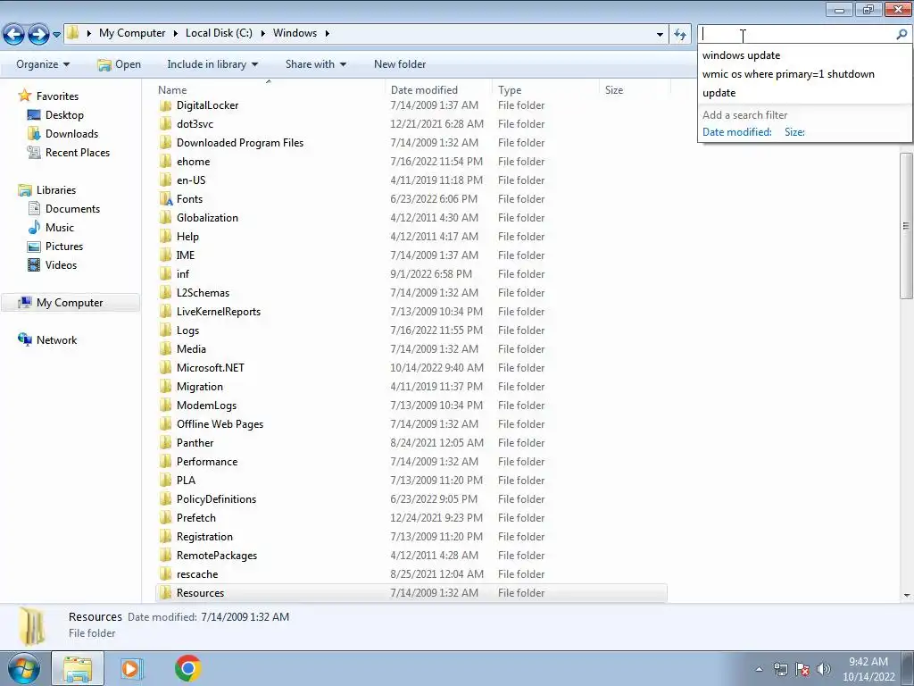This screenshot has width=914, height=686.
Task: Show hidden tray icons arrow
Action: 759,669
